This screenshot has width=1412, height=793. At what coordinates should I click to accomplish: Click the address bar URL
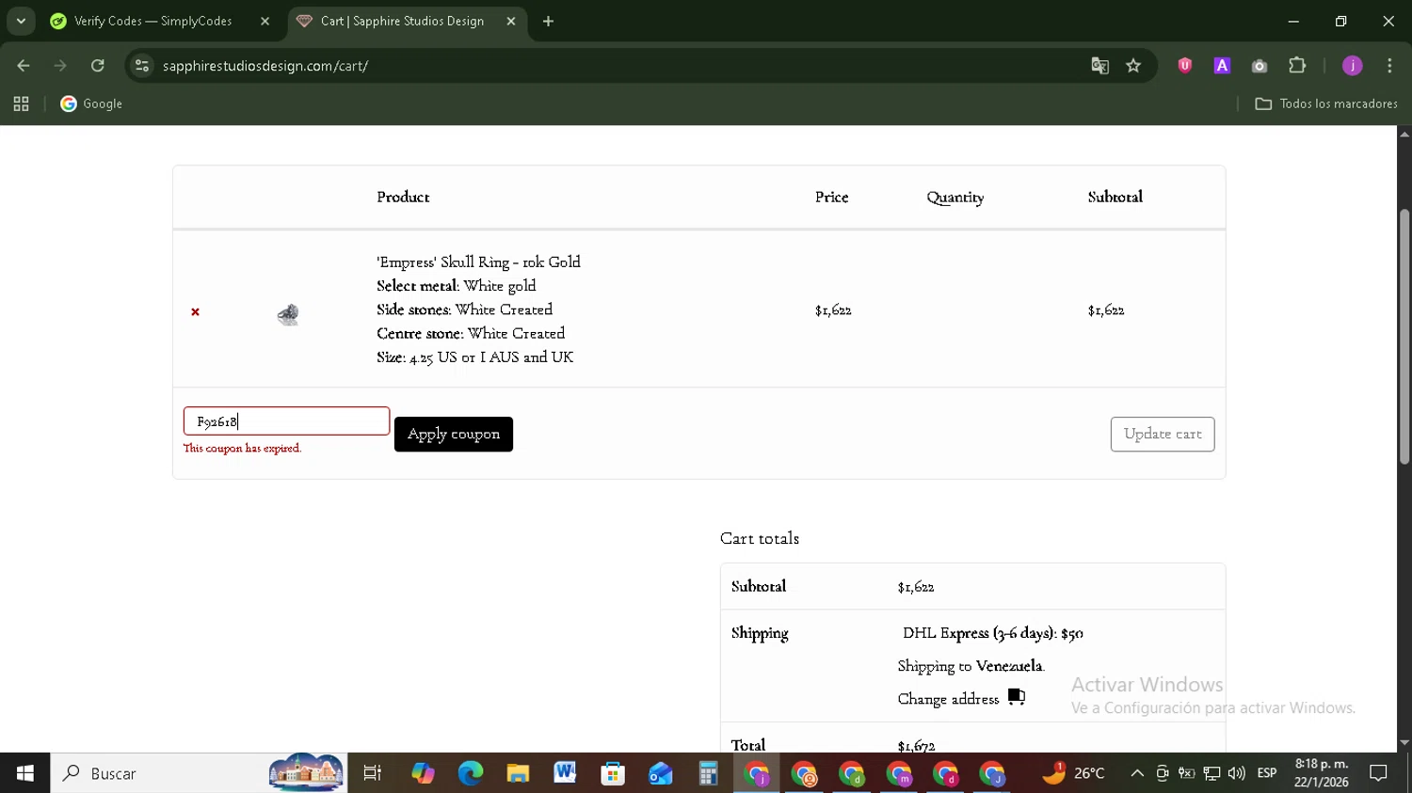[x=265, y=66]
